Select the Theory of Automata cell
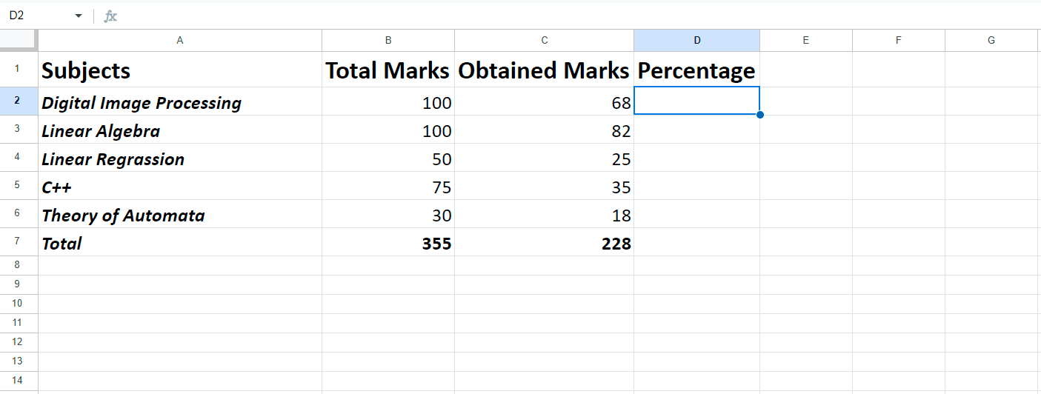This screenshot has height=394, width=1041. 180,214
